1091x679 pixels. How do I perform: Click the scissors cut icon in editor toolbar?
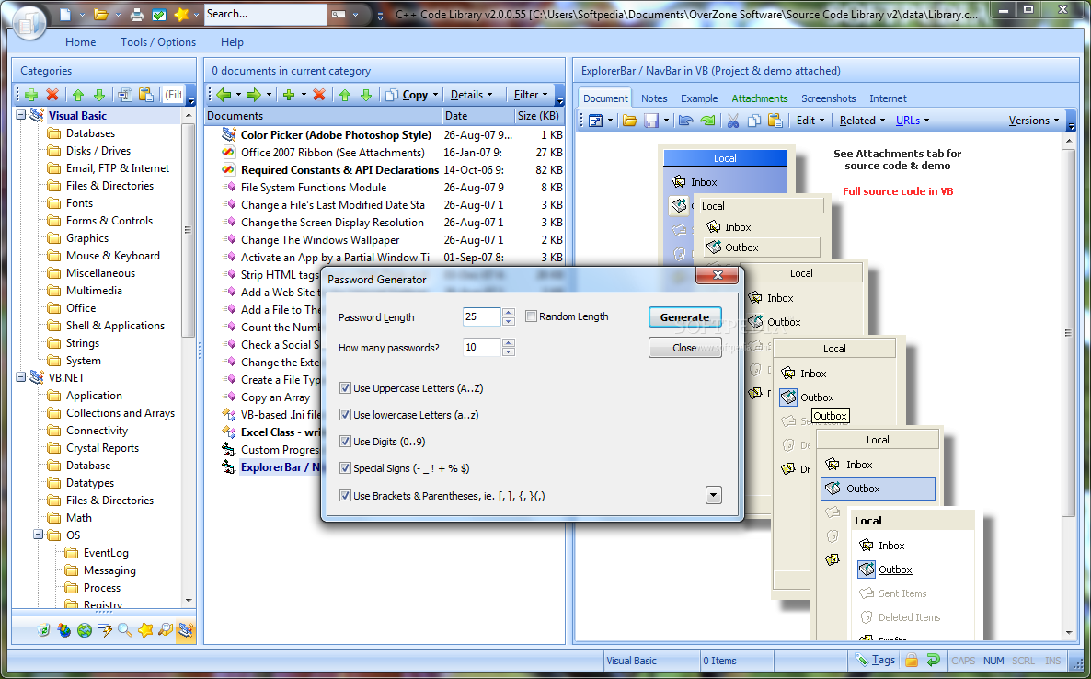pos(732,121)
